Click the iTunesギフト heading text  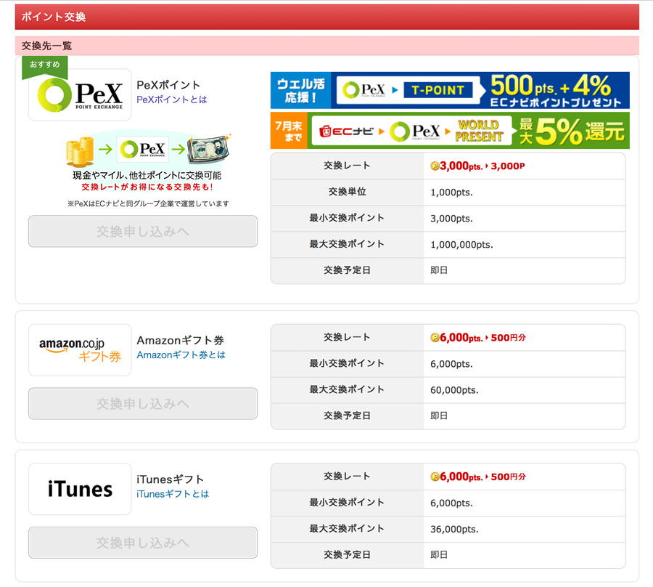coord(170,479)
